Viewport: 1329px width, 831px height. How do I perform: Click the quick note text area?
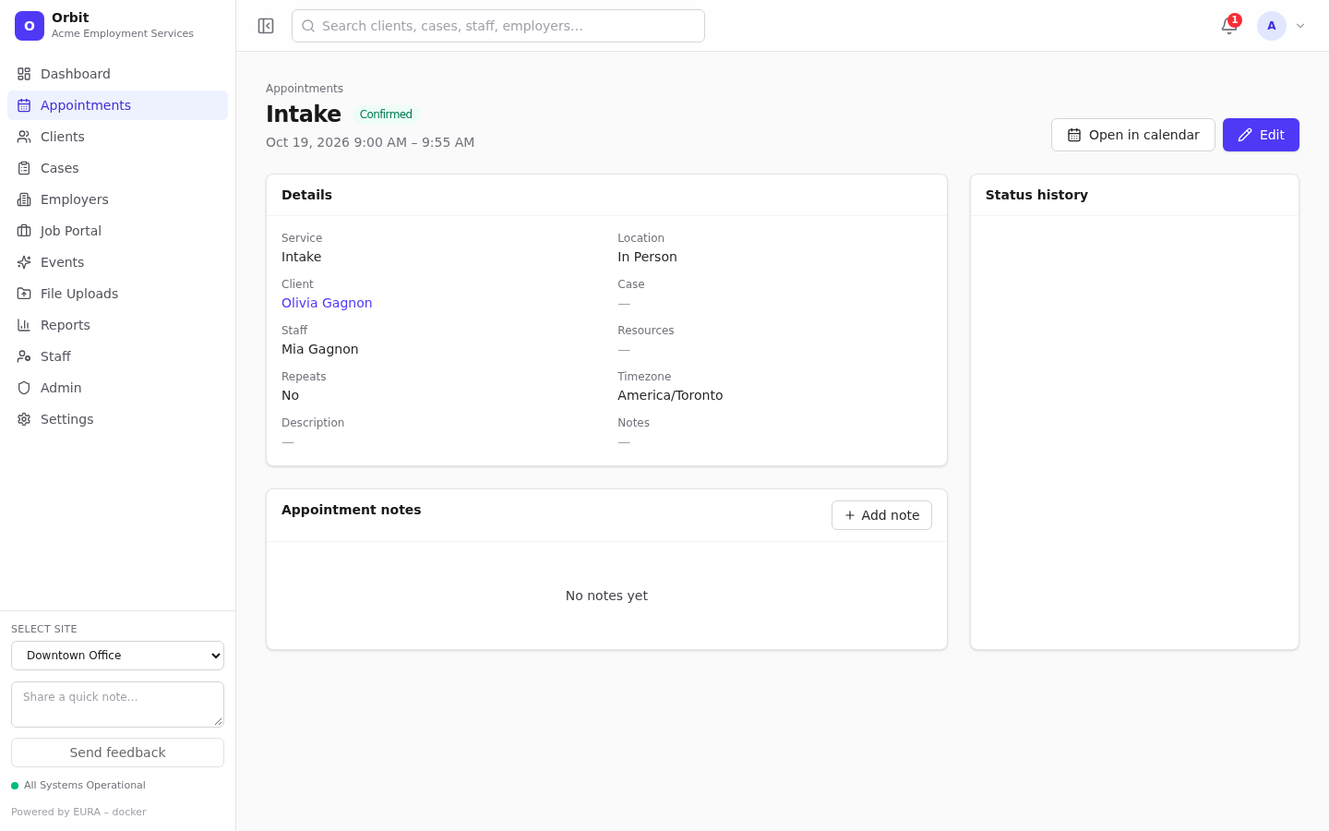click(x=117, y=705)
